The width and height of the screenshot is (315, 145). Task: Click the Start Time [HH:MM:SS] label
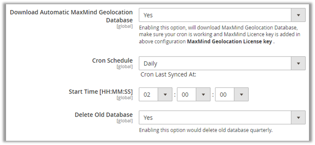pos(101,91)
